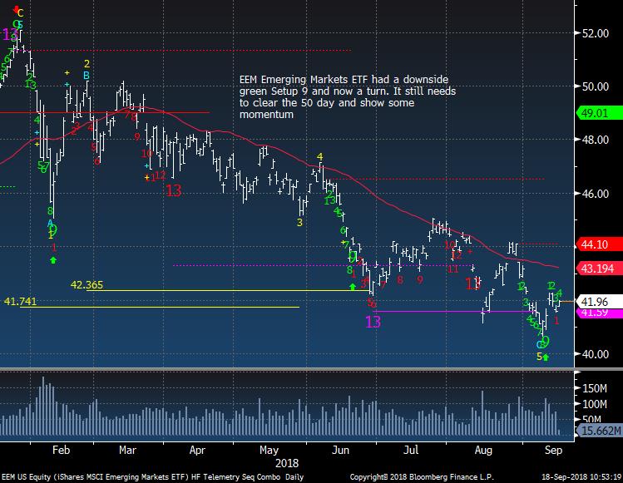This screenshot has width=623, height=483.
Task: Click the green up arrow beside 42.365 line
Action: coord(353,287)
